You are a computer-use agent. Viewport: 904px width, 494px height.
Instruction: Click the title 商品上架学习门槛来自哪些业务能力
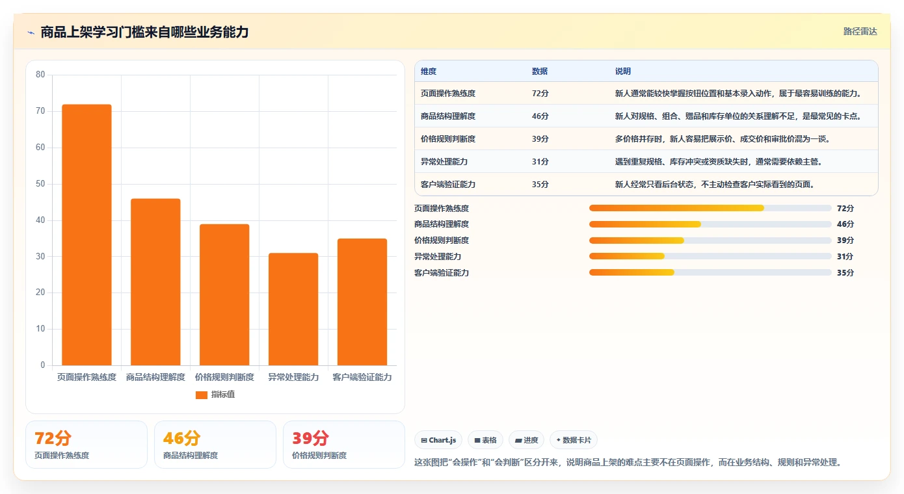point(144,32)
